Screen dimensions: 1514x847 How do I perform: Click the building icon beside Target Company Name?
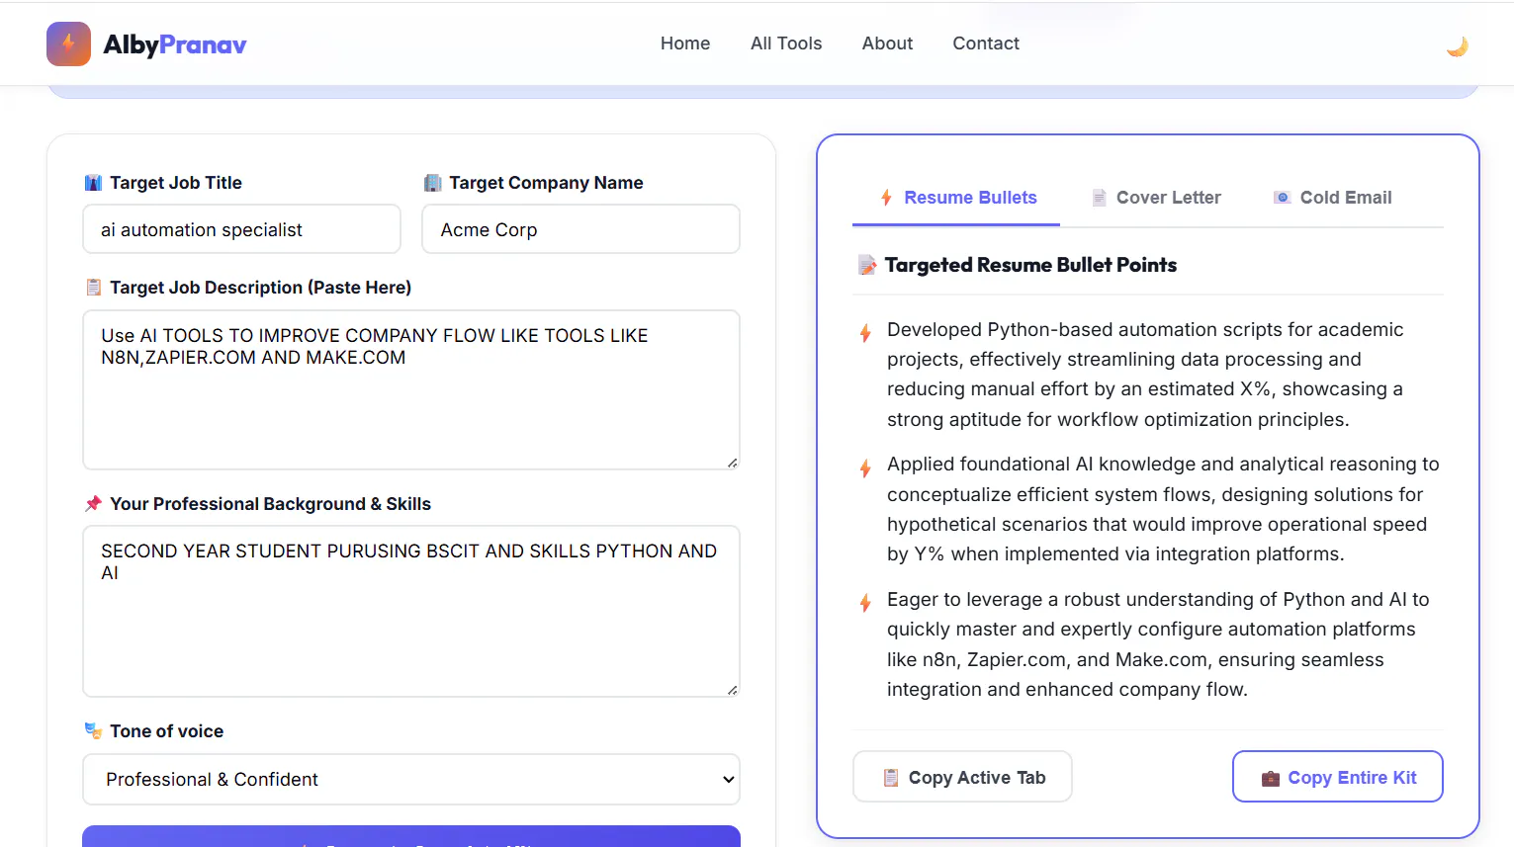[432, 183]
